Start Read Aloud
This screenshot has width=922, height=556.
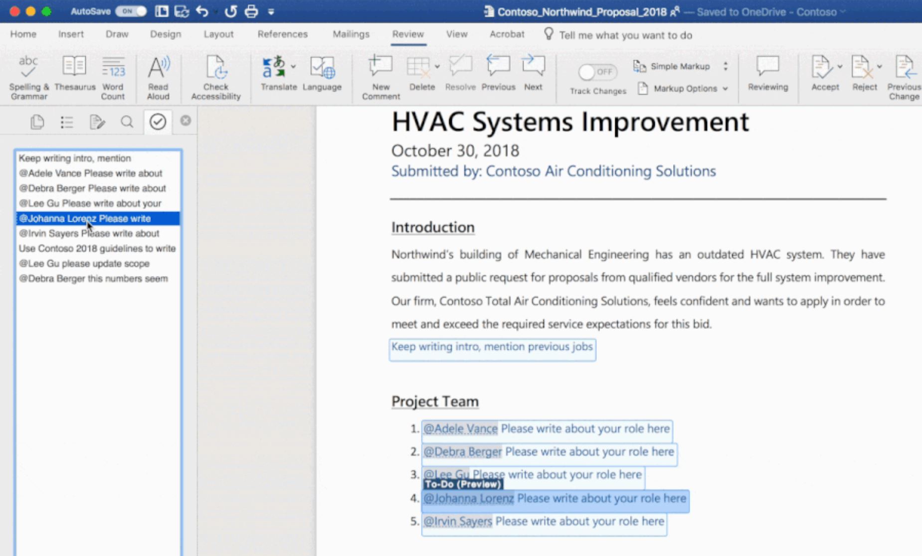pos(158,77)
